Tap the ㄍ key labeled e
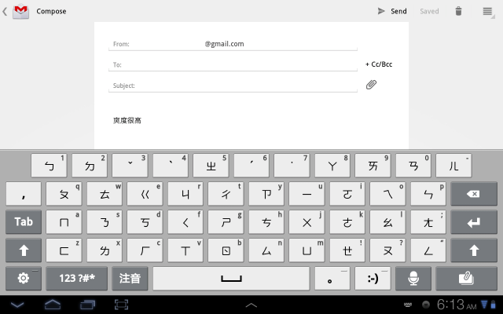503x314 pixels. click(145, 194)
